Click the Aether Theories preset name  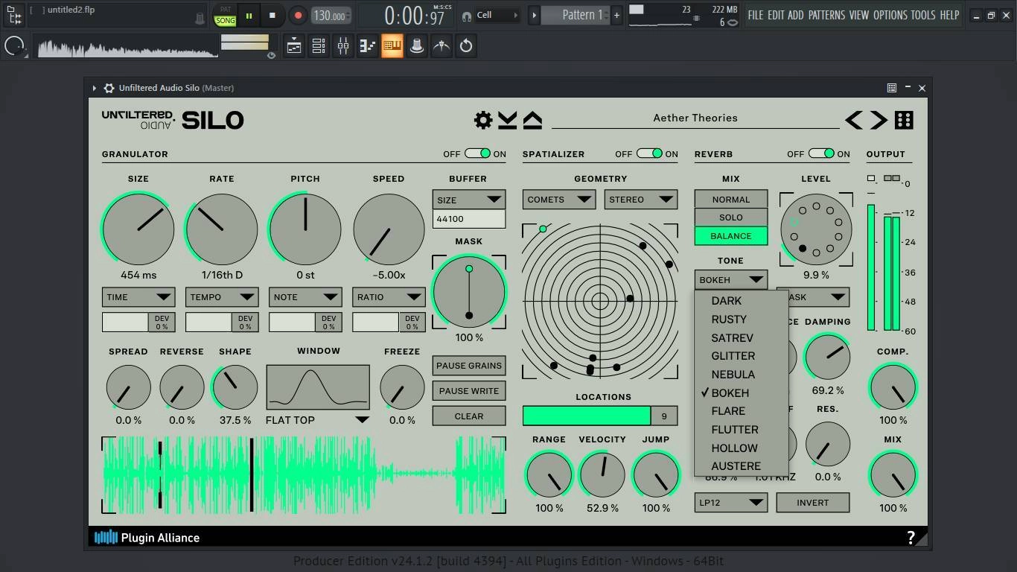coord(695,118)
